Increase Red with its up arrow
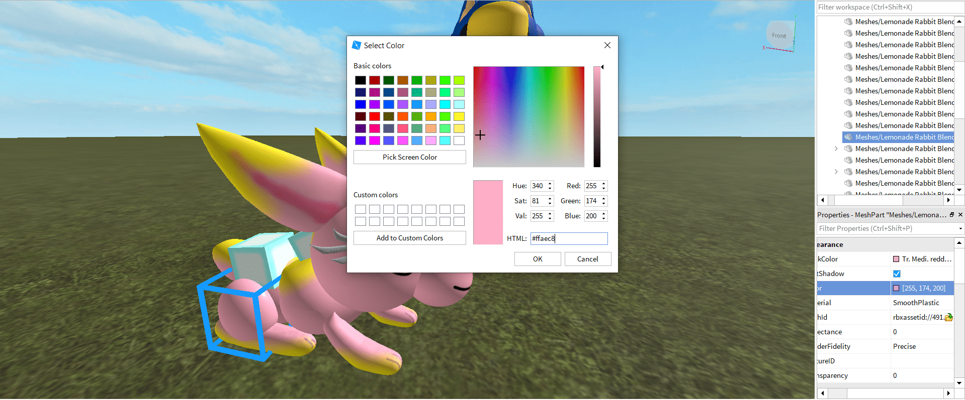This screenshot has width=965, height=400. click(x=604, y=183)
